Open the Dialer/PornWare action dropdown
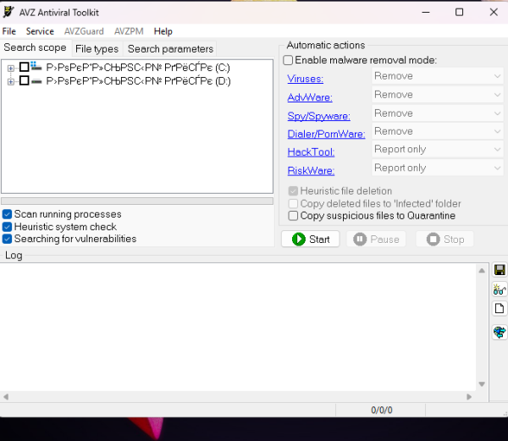 coord(438,131)
